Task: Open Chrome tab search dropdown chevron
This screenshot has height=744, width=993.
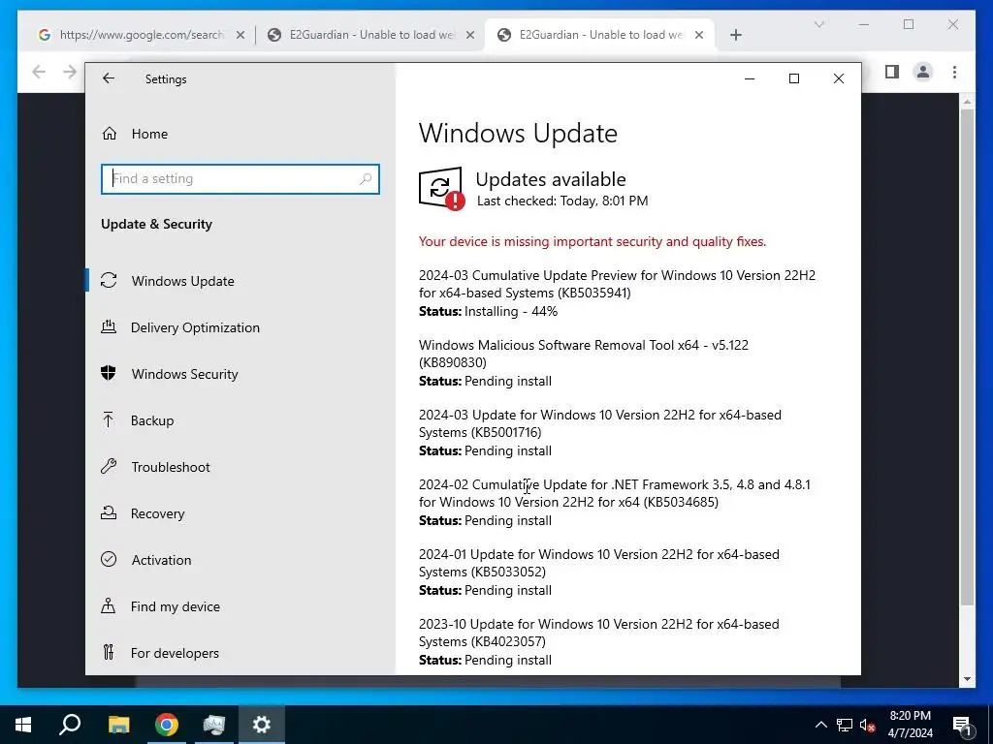Action: coord(818,24)
